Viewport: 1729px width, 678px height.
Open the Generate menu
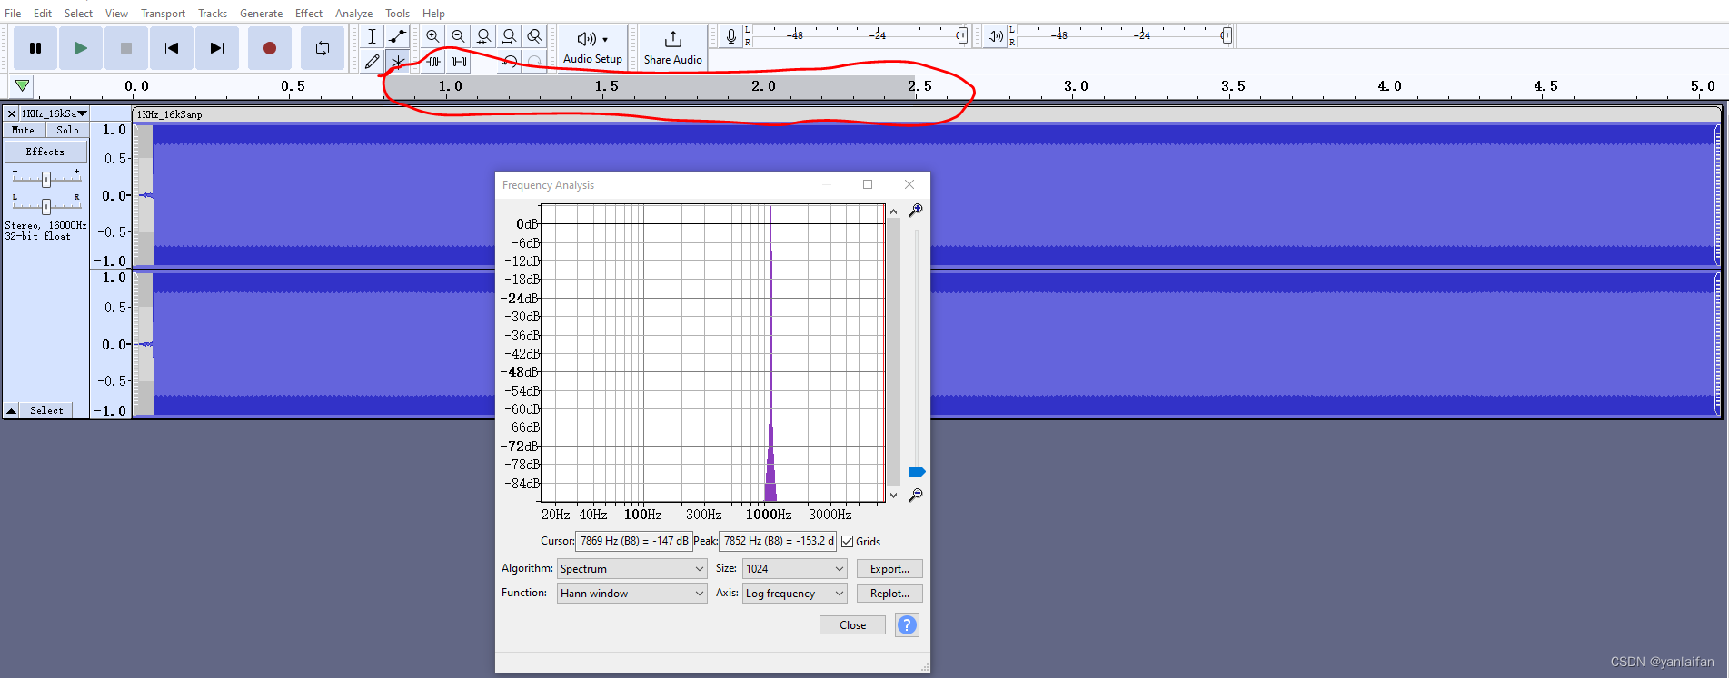[x=261, y=13]
